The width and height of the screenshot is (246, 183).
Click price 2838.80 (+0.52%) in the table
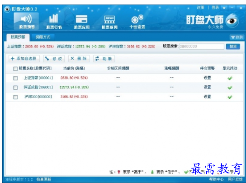point(74,78)
